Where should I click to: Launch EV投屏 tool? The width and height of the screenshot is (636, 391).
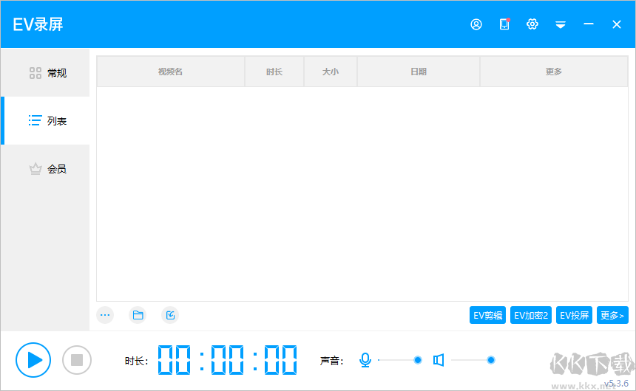tap(575, 315)
